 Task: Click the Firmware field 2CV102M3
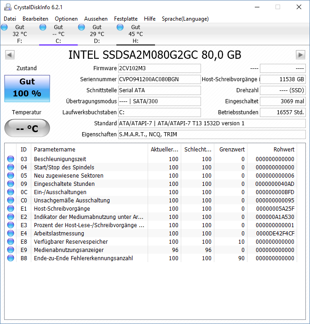coord(160,68)
